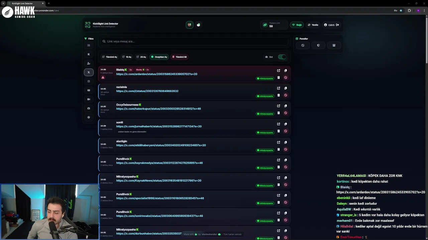This screenshot has height=240, width=428.
Task: Click the first avatar icon in header
Action: pos(190,25)
